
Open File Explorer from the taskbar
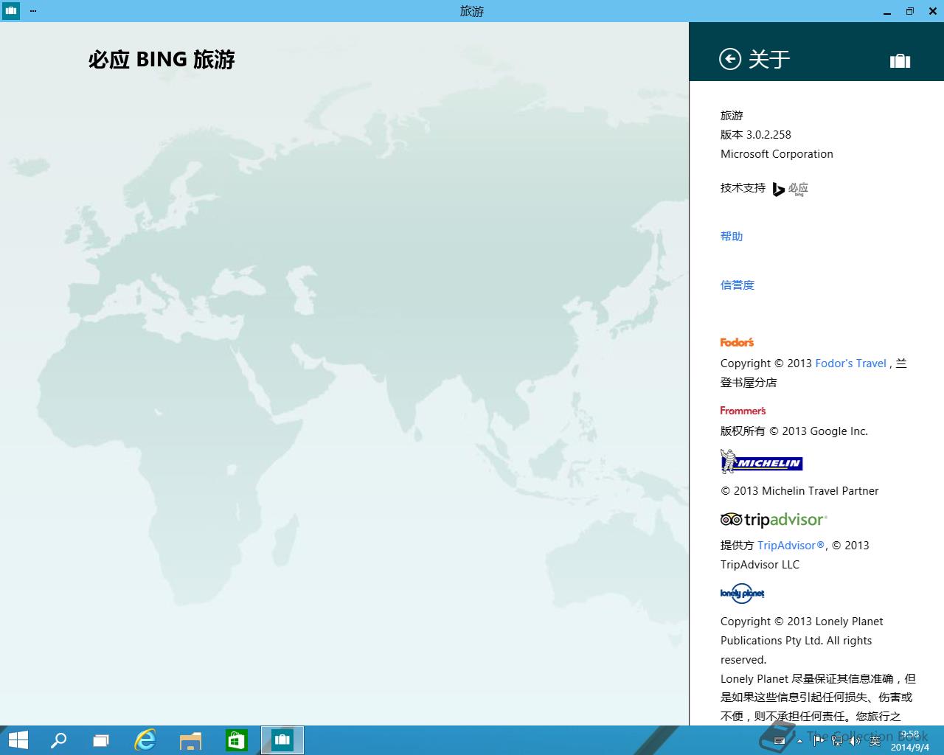tap(190, 740)
